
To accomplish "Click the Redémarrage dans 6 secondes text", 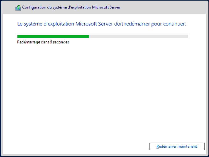I will (x=43, y=42).
